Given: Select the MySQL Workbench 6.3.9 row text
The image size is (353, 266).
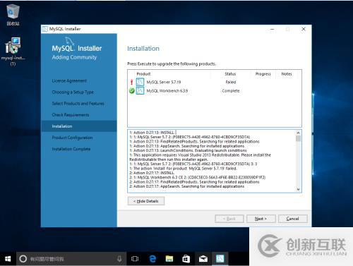Looking at the screenshot, I should click(x=167, y=91).
